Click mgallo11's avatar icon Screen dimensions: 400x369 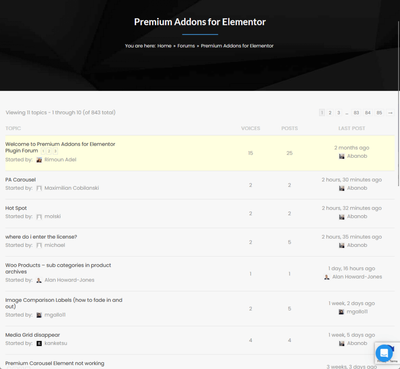(39, 315)
